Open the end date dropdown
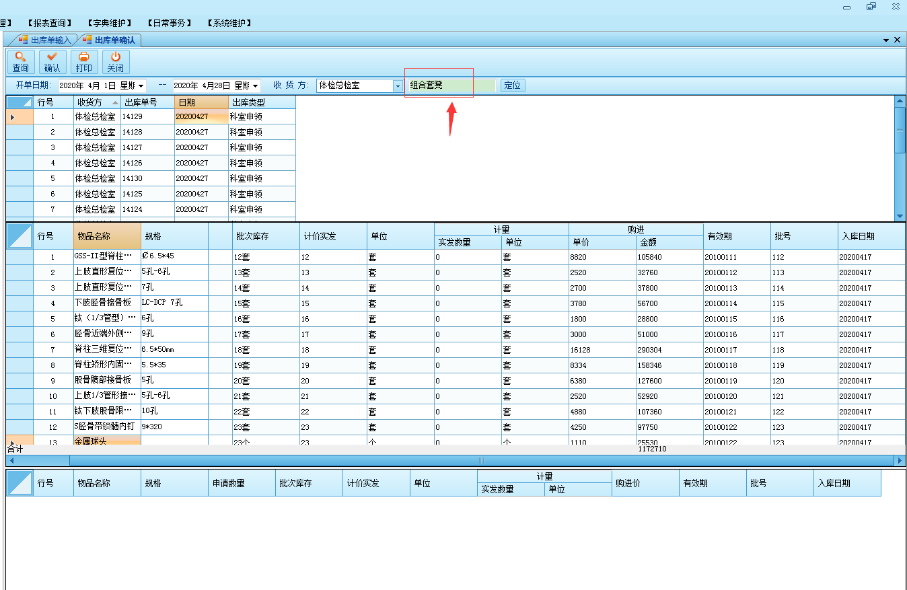 (256, 86)
